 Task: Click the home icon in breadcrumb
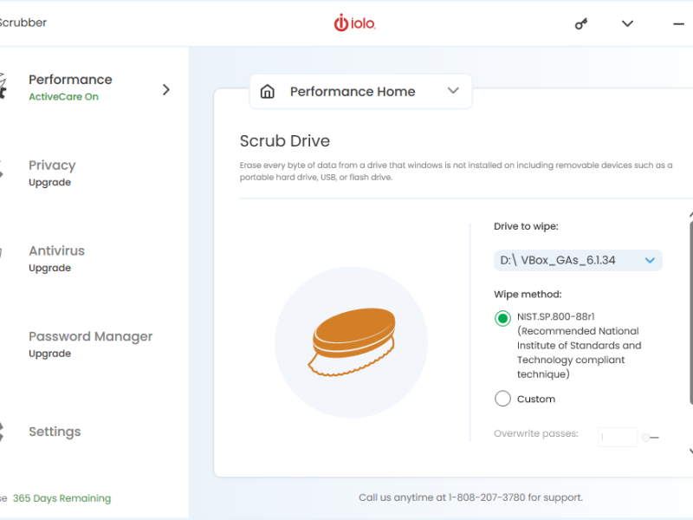[268, 92]
